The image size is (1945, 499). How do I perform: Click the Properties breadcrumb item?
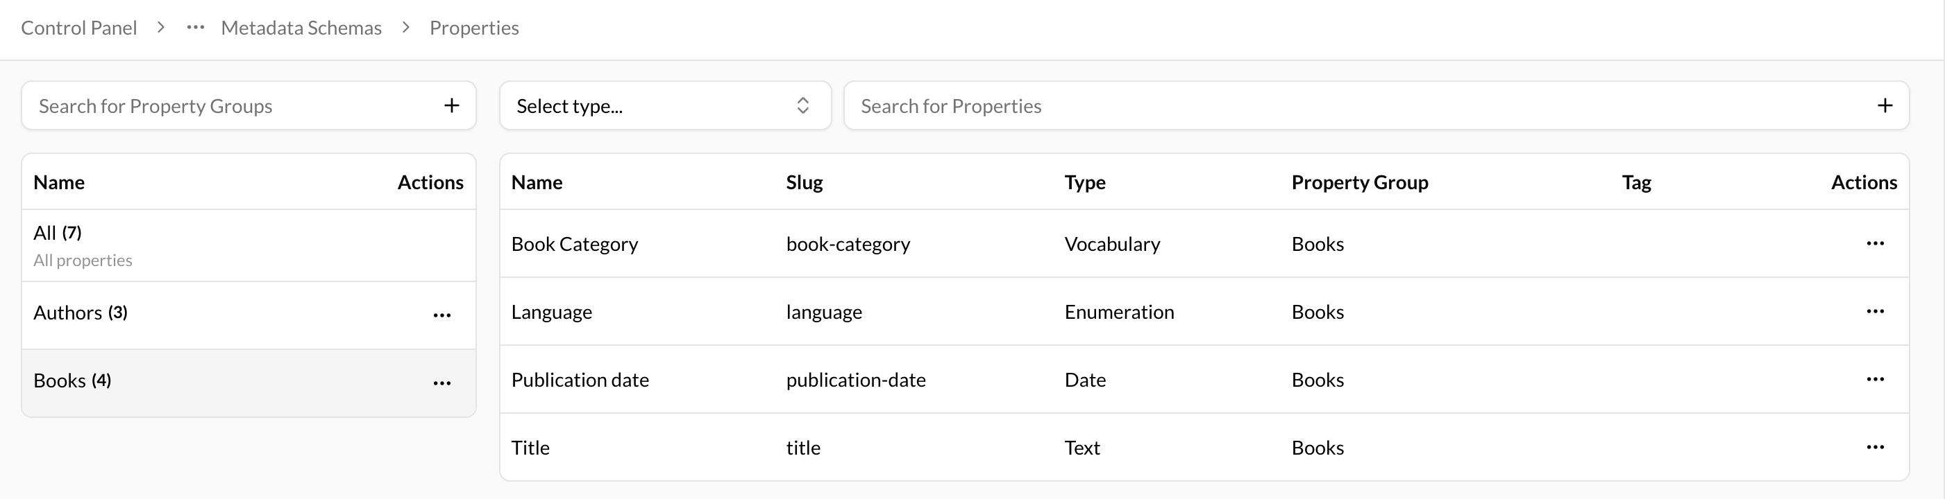point(474,27)
